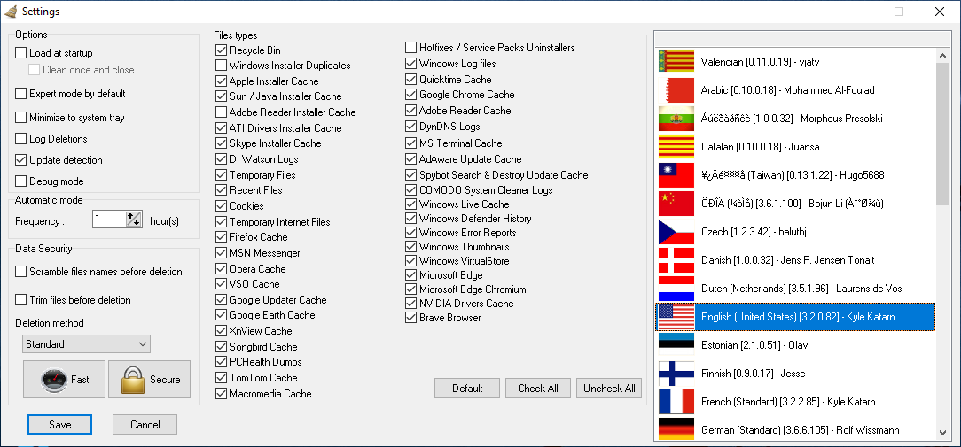Uncheck Microsoft Edge Chromium
Screen dimensions: 961x447
point(410,289)
